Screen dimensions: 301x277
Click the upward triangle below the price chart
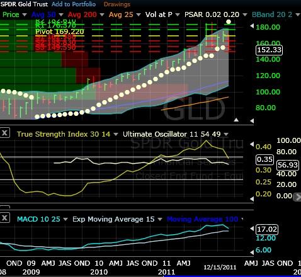click(236, 120)
